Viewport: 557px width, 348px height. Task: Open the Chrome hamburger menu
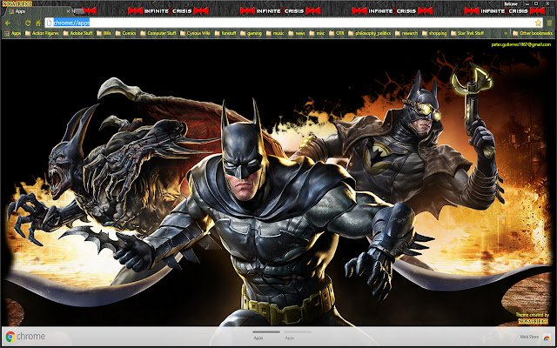click(549, 23)
